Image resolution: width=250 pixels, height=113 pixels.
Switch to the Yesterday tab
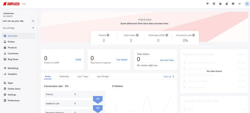64,76
